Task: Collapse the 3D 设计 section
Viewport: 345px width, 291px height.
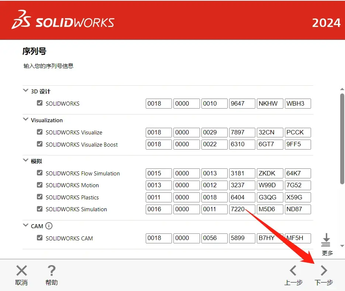Action: (26, 90)
